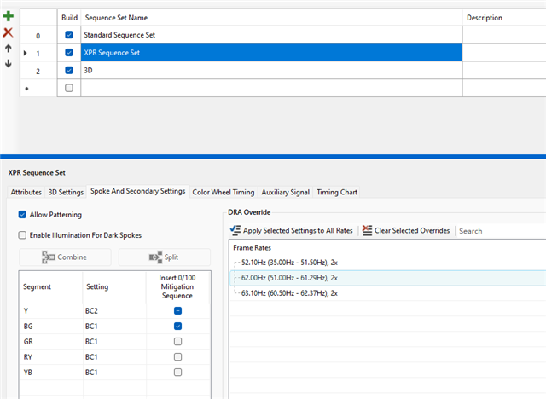Uncheck Build for Standard Sequence Set

click(x=69, y=35)
